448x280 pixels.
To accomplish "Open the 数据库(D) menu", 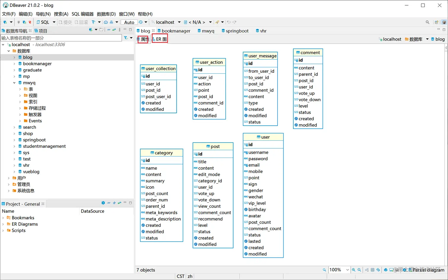I will (x=106, y=14).
